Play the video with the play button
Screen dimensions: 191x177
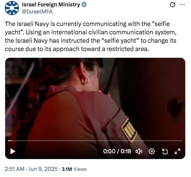(x=13, y=151)
